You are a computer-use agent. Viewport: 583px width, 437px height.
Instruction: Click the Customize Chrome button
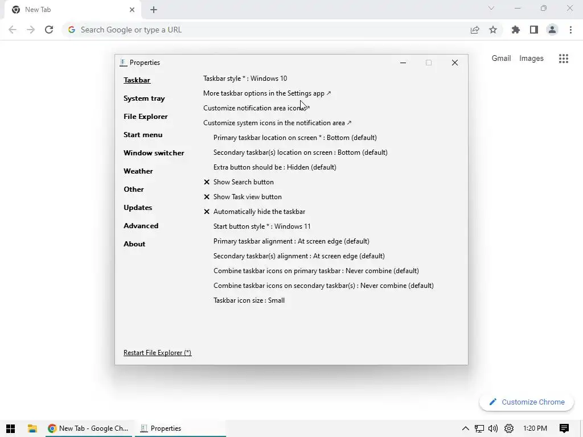click(527, 402)
